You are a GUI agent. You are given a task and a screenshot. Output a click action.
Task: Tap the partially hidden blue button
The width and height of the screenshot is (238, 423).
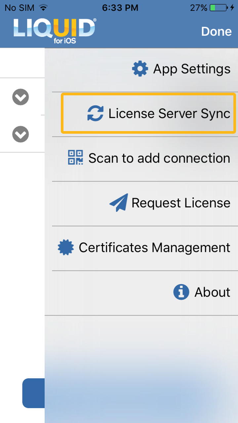tap(33, 393)
